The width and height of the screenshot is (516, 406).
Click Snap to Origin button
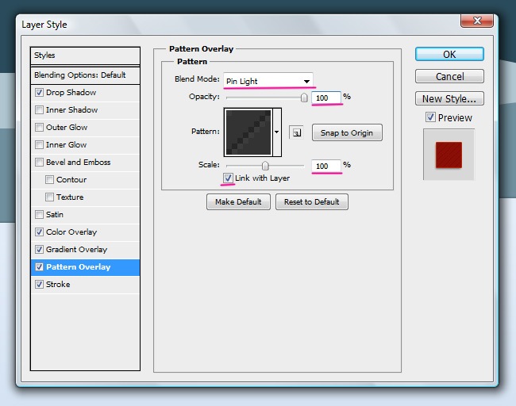[x=347, y=132]
